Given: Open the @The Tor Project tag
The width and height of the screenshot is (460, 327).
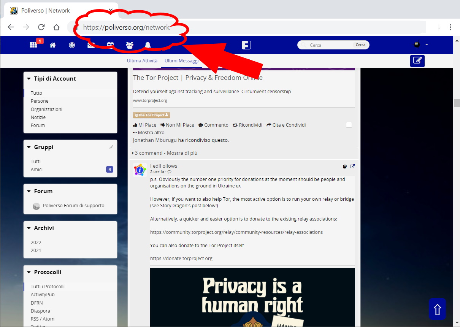Looking at the screenshot, I should pyautogui.click(x=151, y=115).
